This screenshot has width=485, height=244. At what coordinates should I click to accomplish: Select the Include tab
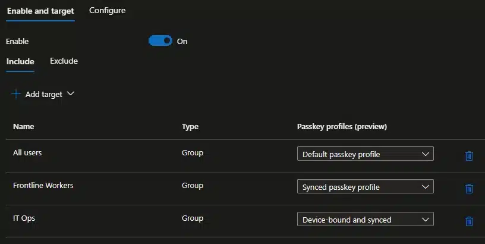tap(20, 61)
